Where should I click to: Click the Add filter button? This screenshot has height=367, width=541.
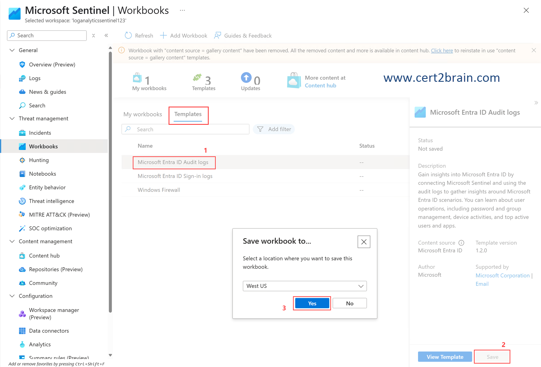tap(274, 129)
